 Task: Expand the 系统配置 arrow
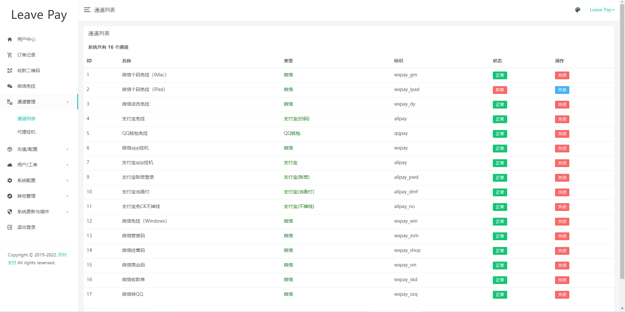pos(67,180)
